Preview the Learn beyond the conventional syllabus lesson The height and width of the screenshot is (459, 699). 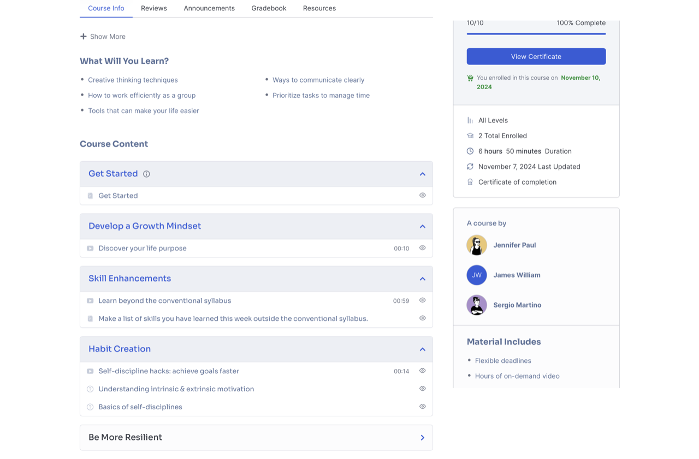(x=422, y=300)
